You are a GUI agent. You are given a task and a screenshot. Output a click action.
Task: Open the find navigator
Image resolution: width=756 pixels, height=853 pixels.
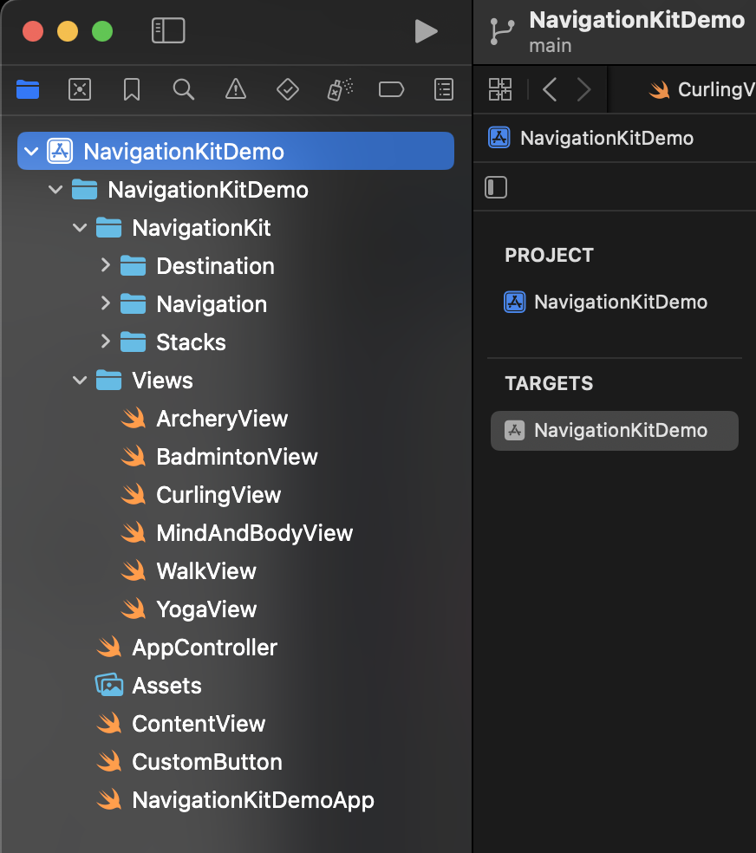point(183,89)
